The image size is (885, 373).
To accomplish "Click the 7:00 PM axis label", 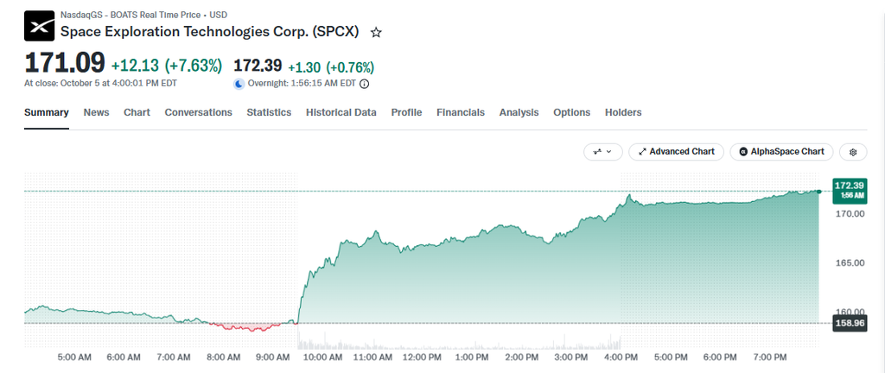I will (770, 357).
